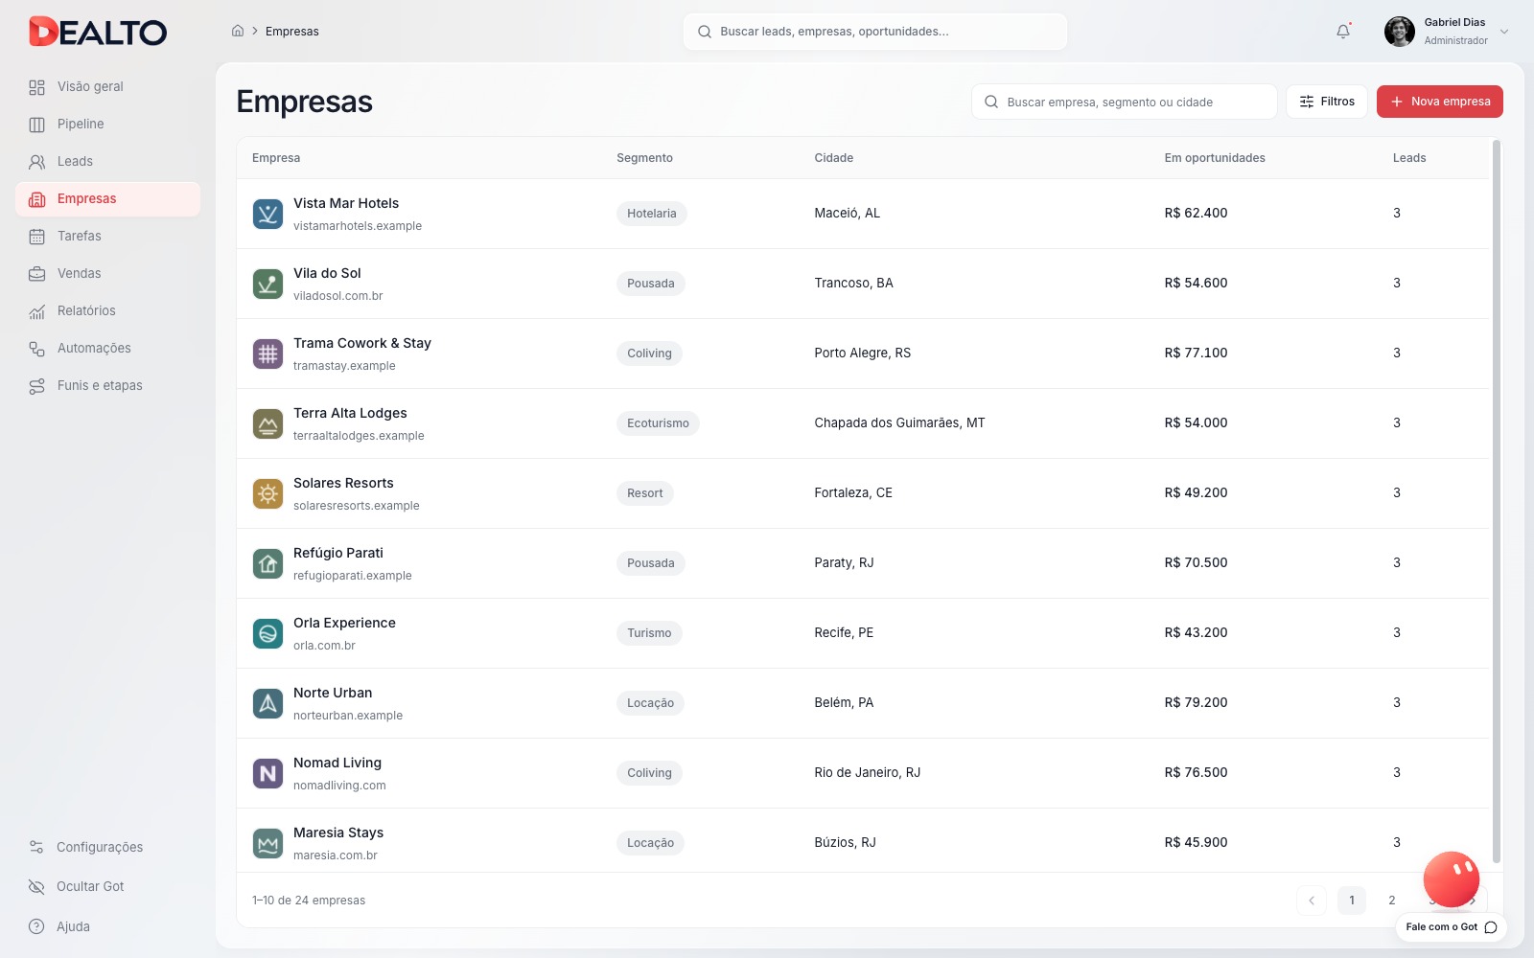Sort by the Em oportunidades column header
The image size is (1534, 958).
click(x=1215, y=158)
